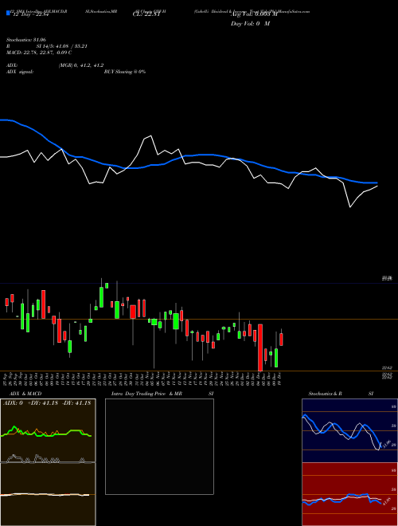Open the empty intraday trading price panel

[x=159, y=446]
